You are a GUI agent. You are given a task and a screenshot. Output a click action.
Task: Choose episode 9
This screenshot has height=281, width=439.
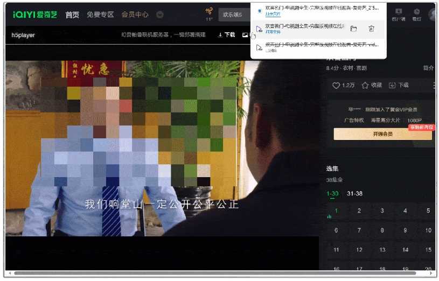[x=405, y=230]
